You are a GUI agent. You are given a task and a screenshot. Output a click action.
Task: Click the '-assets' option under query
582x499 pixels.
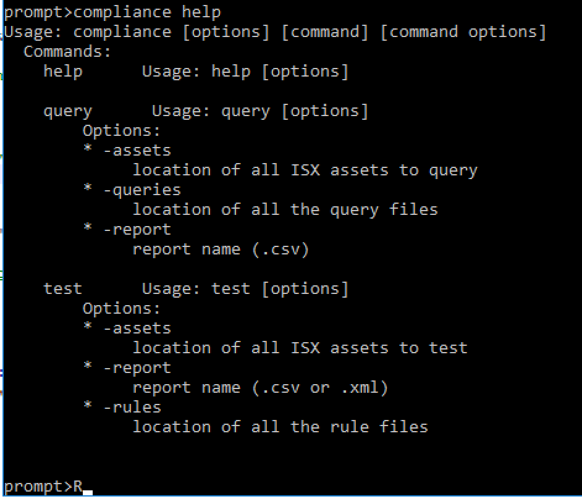137,150
